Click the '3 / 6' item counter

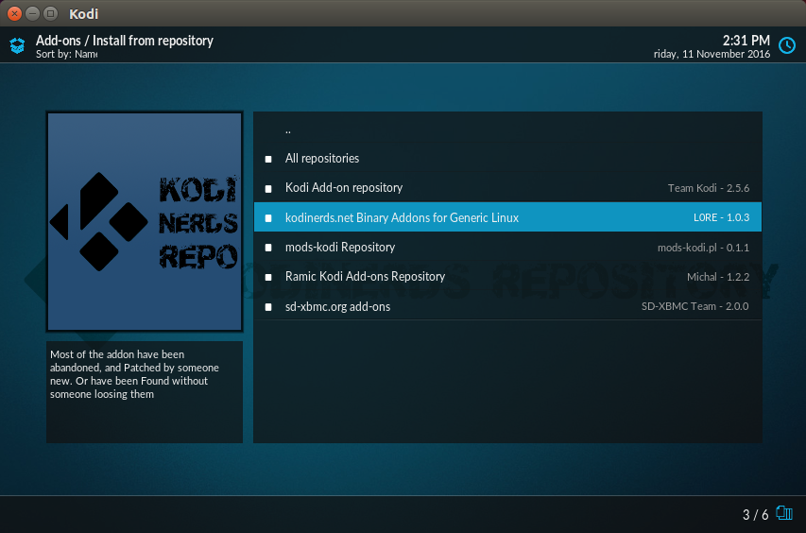(755, 514)
